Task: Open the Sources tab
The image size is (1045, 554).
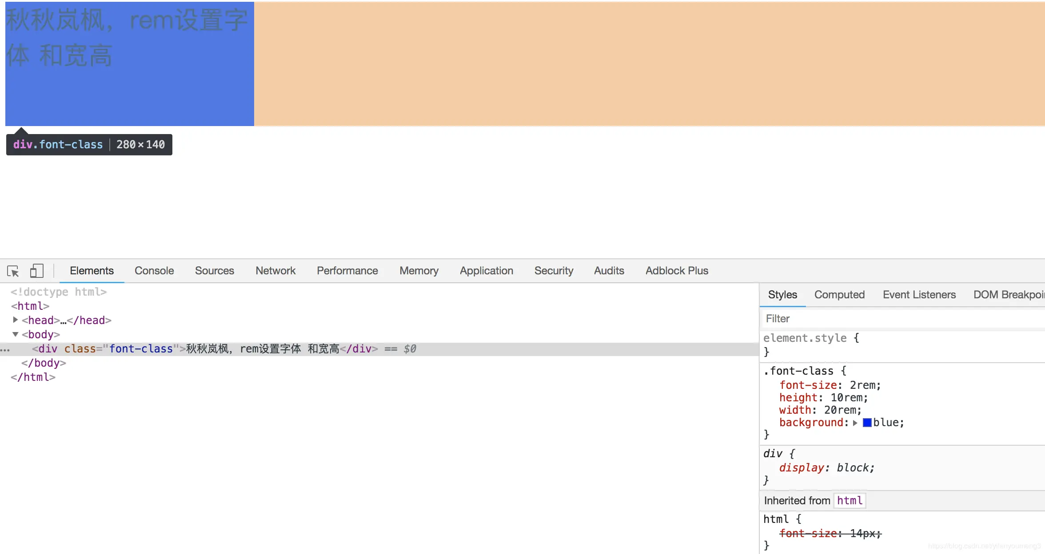Action: click(214, 271)
